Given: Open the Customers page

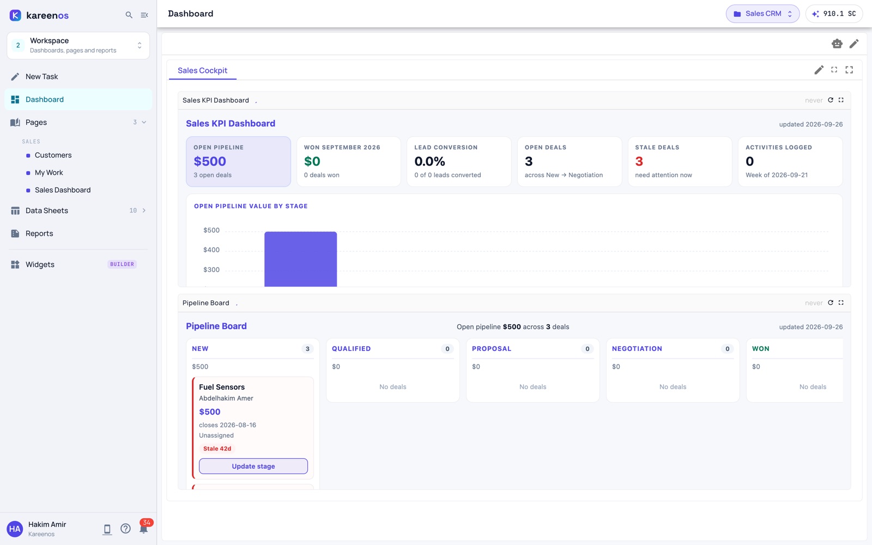Looking at the screenshot, I should pyautogui.click(x=53, y=155).
